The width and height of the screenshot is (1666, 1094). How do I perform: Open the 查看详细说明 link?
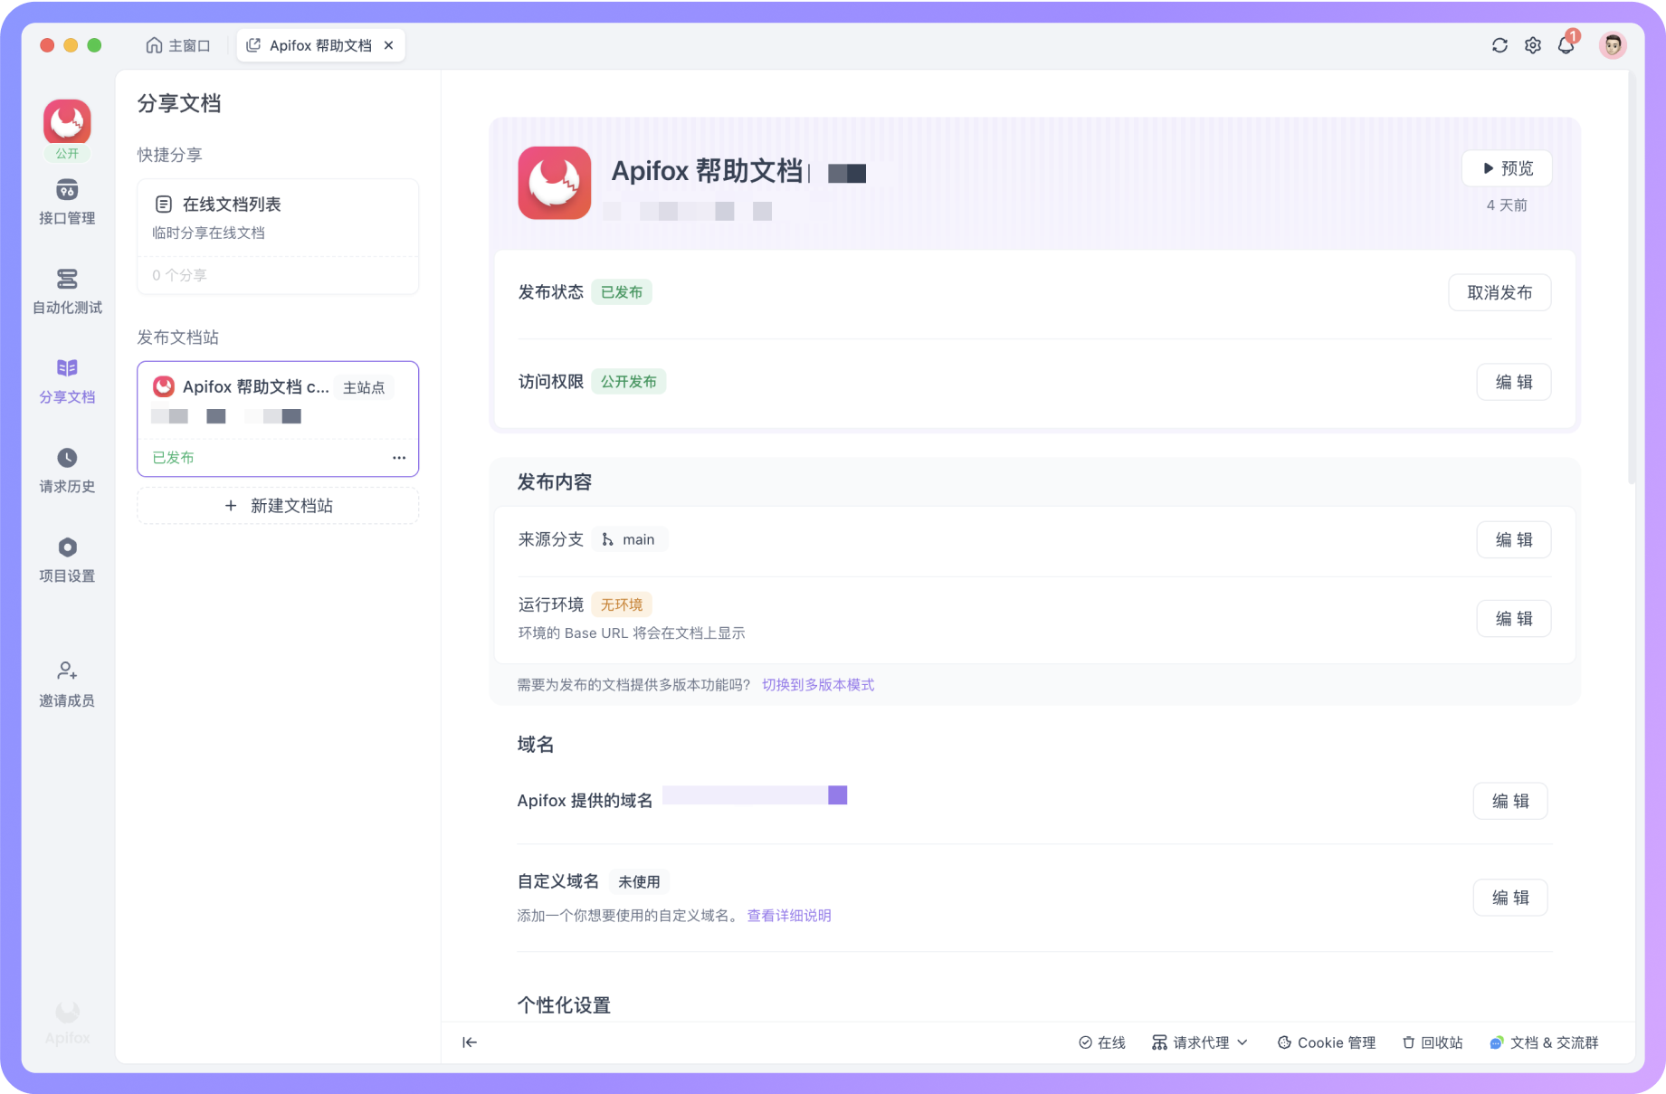click(789, 916)
